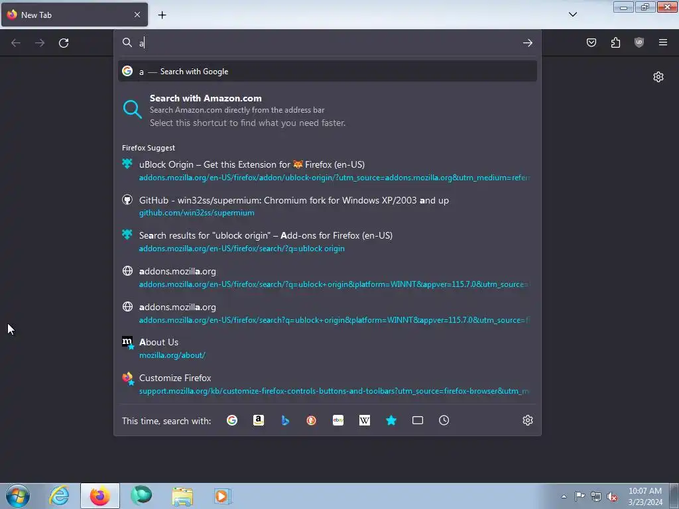Open the Firefox hamburger menu
Image resolution: width=679 pixels, height=509 pixels.
tap(663, 42)
